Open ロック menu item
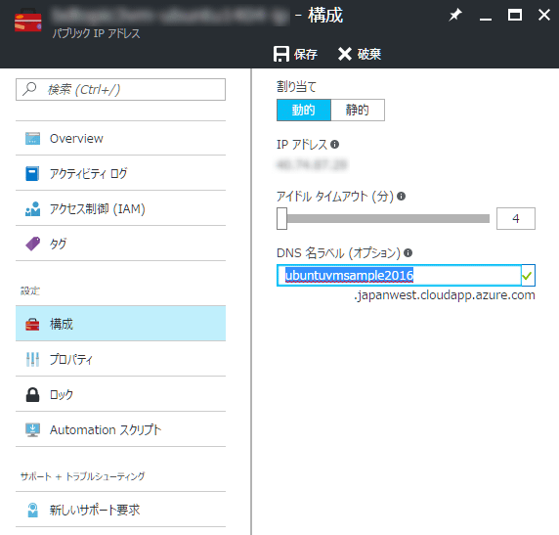This screenshot has width=559, height=535. tap(120, 394)
